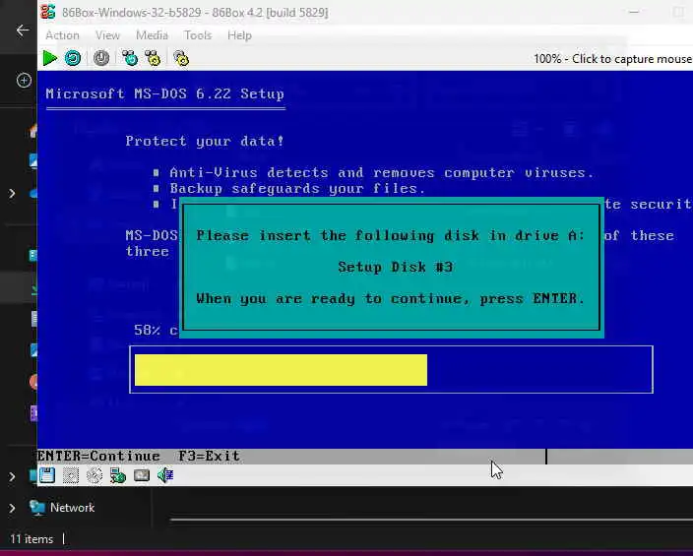693x556 pixels.
Task: Select Network in Explorer navigation pane
Action: tap(72, 508)
